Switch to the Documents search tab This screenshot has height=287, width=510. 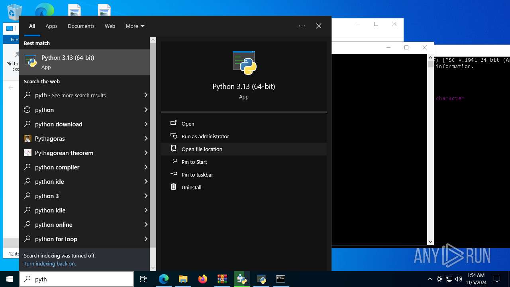pyautogui.click(x=81, y=26)
